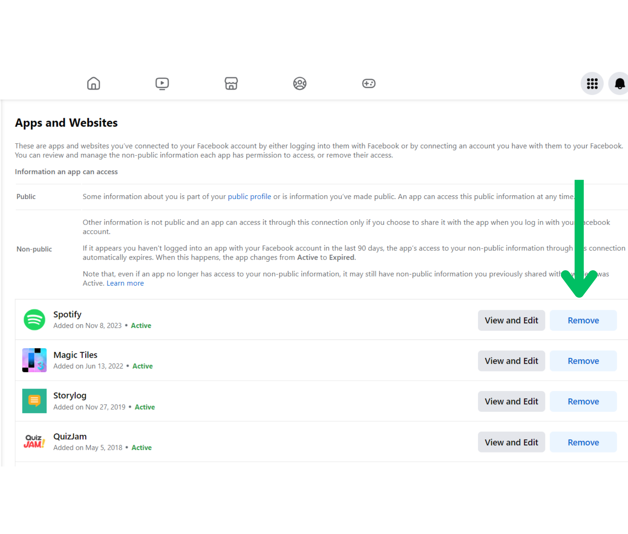This screenshot has width=628, height=534.
Task: Remove Magic Tiles from connected apps
Action: (x=583, y=361)
